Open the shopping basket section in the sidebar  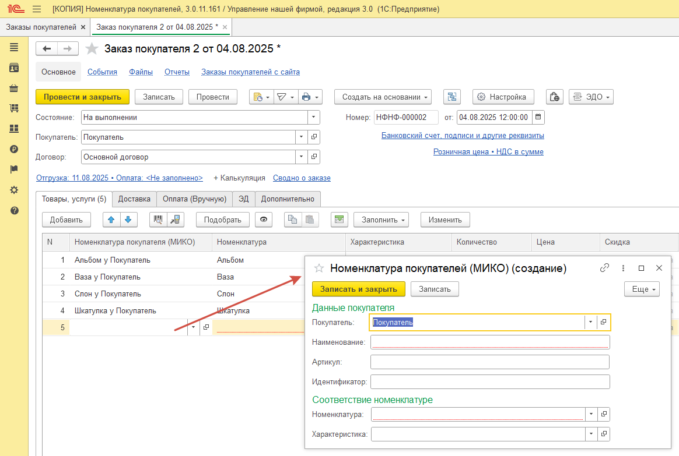click(14, 88)
